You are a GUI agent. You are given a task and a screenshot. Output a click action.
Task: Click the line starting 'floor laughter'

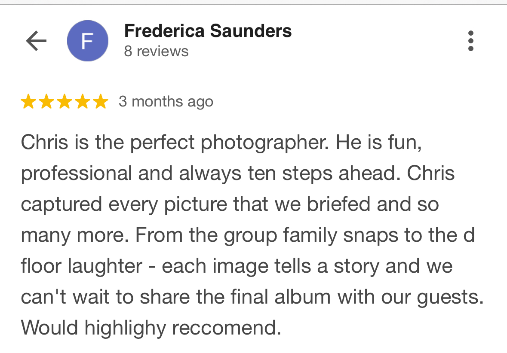(237, 267)
